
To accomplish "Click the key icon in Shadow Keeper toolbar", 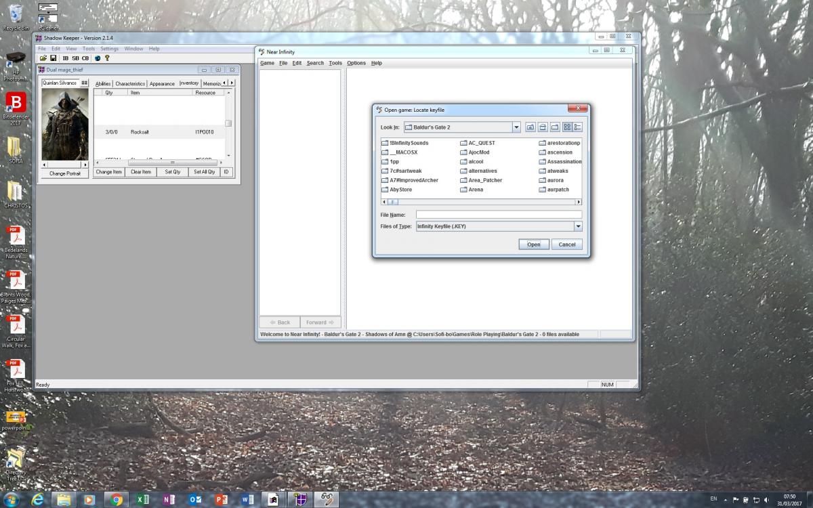I will coord(107,58).
